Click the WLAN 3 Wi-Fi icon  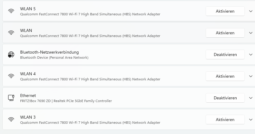(x=11, y=120)
